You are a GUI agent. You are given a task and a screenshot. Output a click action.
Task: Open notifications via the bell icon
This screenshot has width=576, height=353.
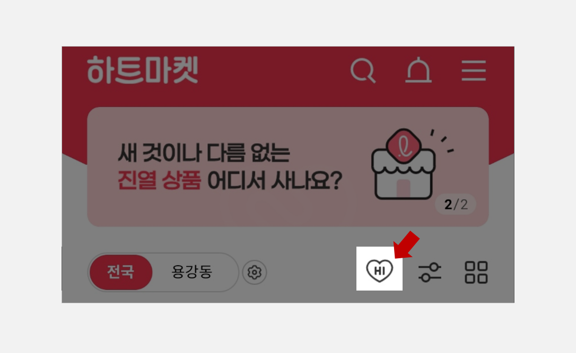tap(418, 70)
